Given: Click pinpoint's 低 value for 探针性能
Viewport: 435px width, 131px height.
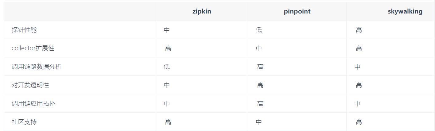Looking at the screenshot, I should 259,30.
